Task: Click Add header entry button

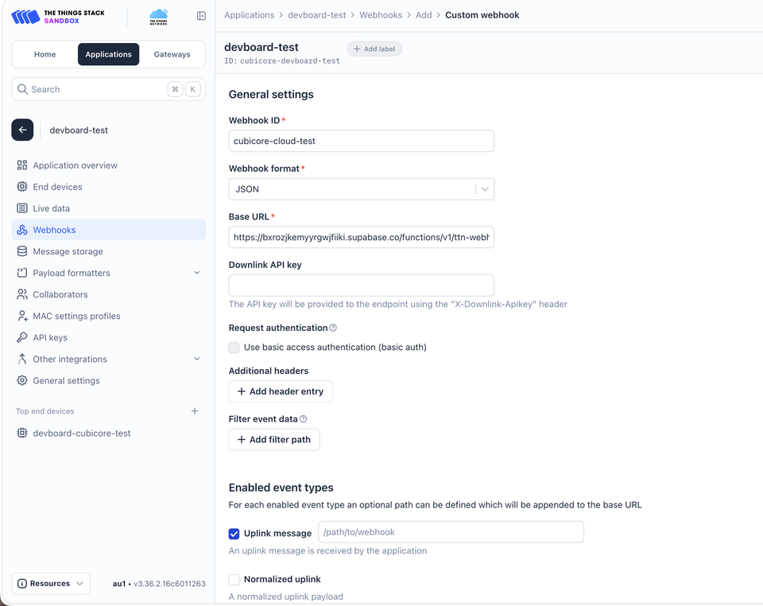Action: pyautogui.click(x=281, y=391)
